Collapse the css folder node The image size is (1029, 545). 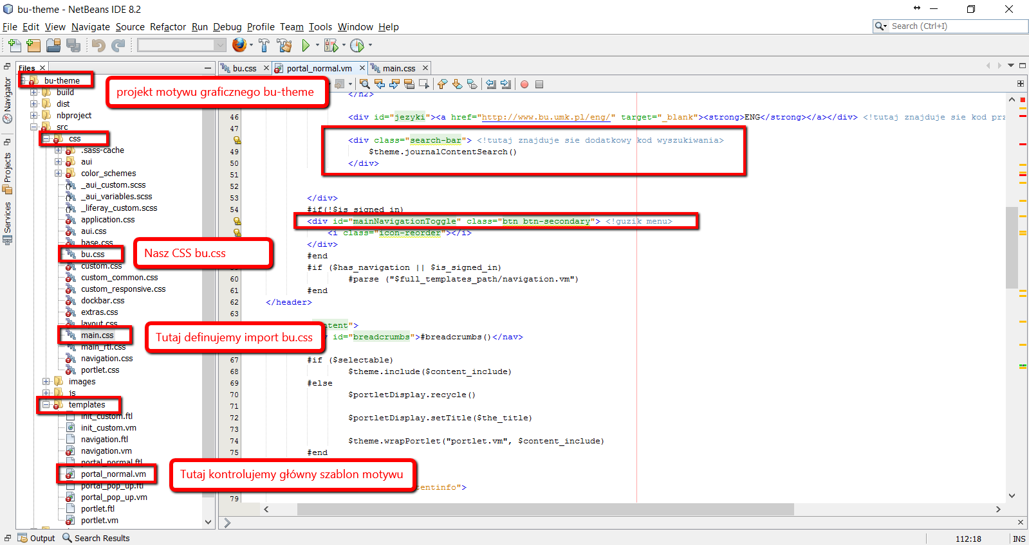point(46,139)
